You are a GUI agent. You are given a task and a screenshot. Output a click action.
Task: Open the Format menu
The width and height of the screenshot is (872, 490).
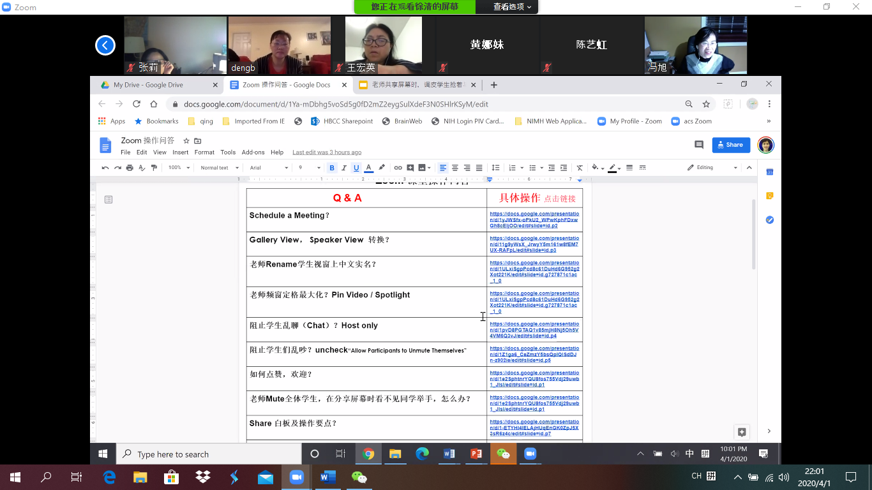pos(204,152)
